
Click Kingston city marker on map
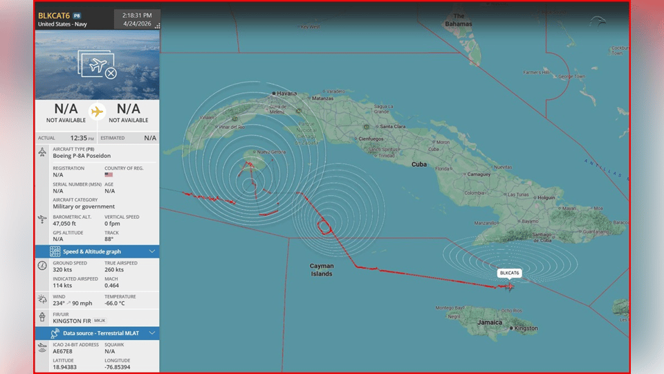512,328
